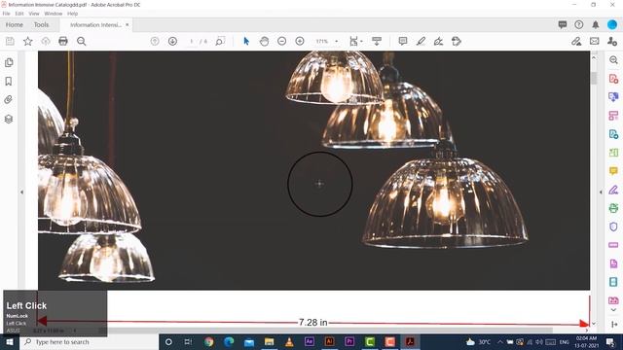The image size is (623, 350).
Task: Zoom out with the minus button
Action: [281, 41]
